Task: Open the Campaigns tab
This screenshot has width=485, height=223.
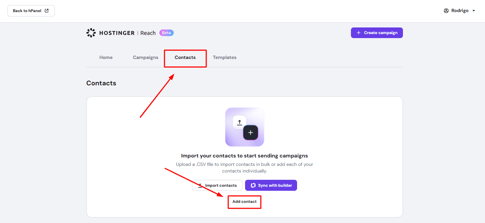Action: 145,57
